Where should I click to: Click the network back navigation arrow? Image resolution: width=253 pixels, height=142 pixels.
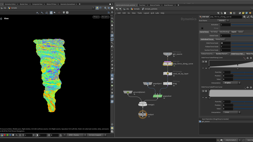pos(117,9)
